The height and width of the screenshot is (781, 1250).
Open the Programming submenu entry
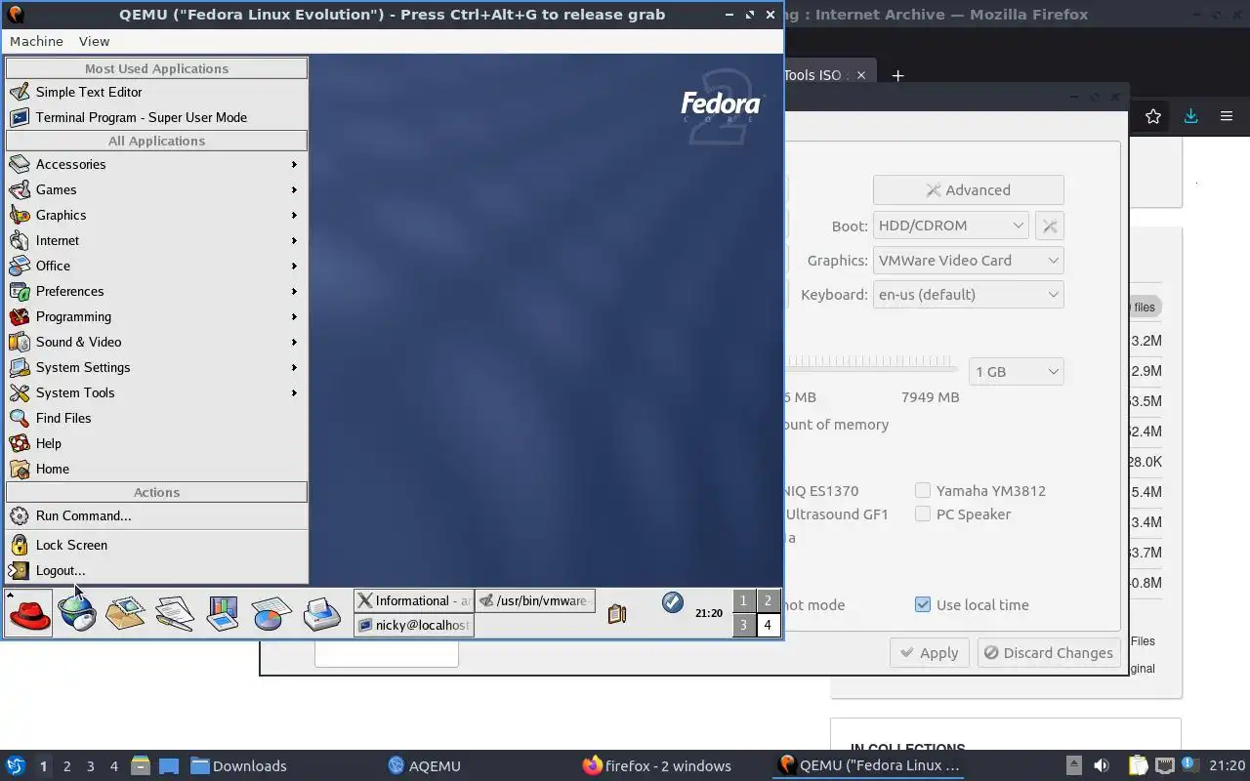[x=156, y=316]
